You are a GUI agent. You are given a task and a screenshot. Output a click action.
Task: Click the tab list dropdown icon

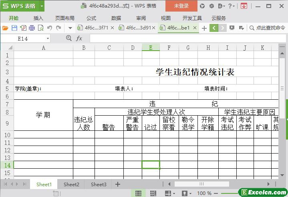[x=242, y=28]
